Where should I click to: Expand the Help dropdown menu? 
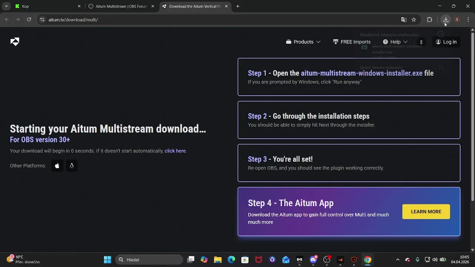[x=395, y=42]
